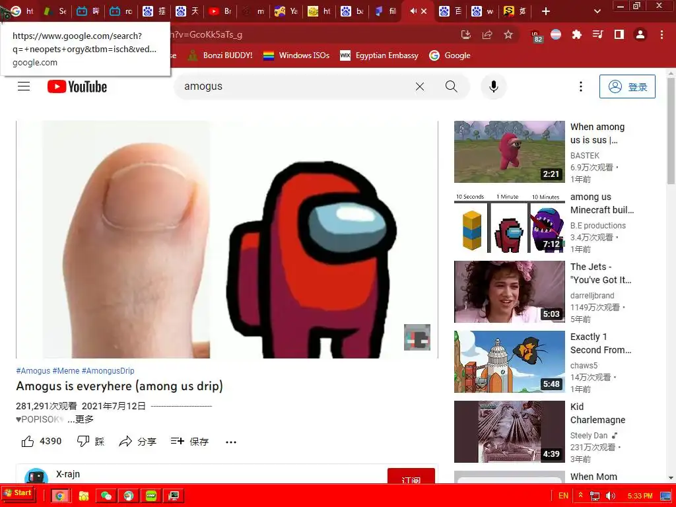Open the X-rajn channel name
The height and width of the screenshot is (507, 676).
point(68,474)
